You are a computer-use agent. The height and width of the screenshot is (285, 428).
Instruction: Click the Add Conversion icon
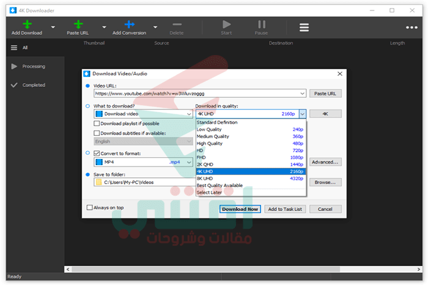point(130,24)
